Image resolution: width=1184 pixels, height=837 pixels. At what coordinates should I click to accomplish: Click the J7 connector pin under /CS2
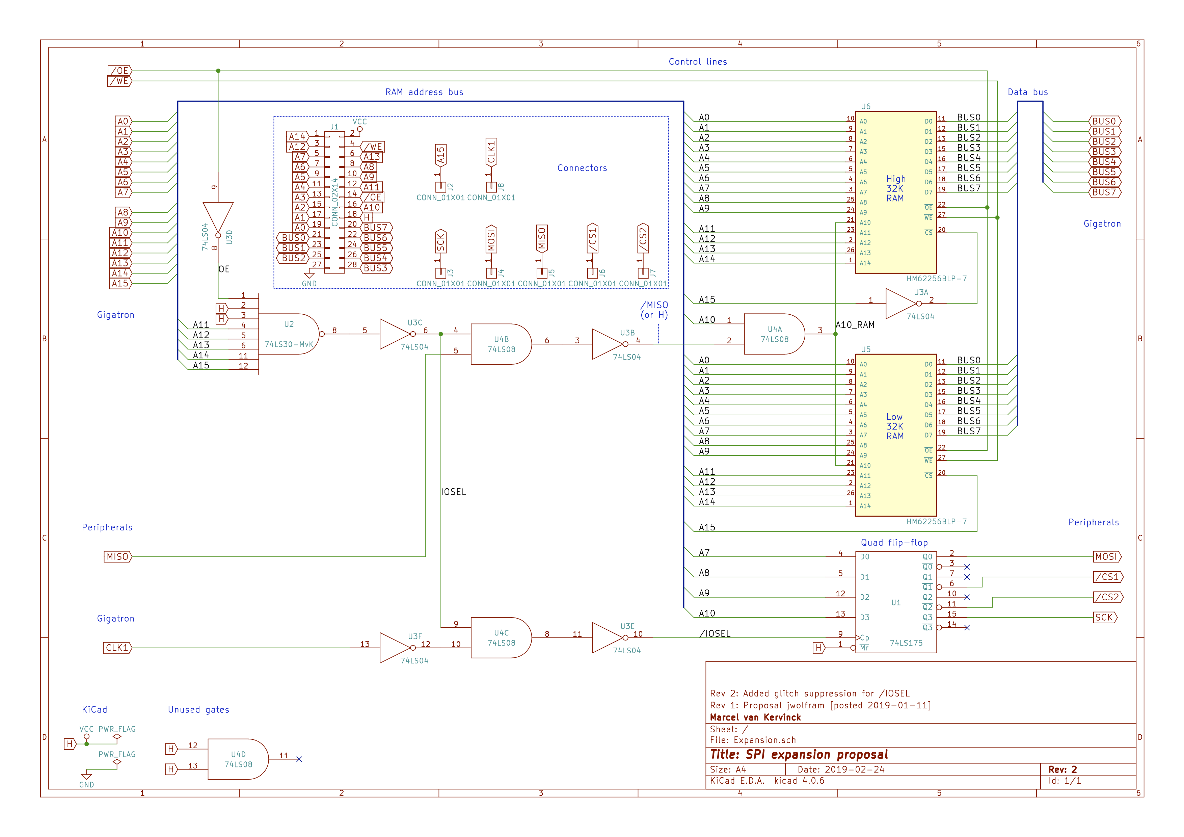tap(643, 273)
